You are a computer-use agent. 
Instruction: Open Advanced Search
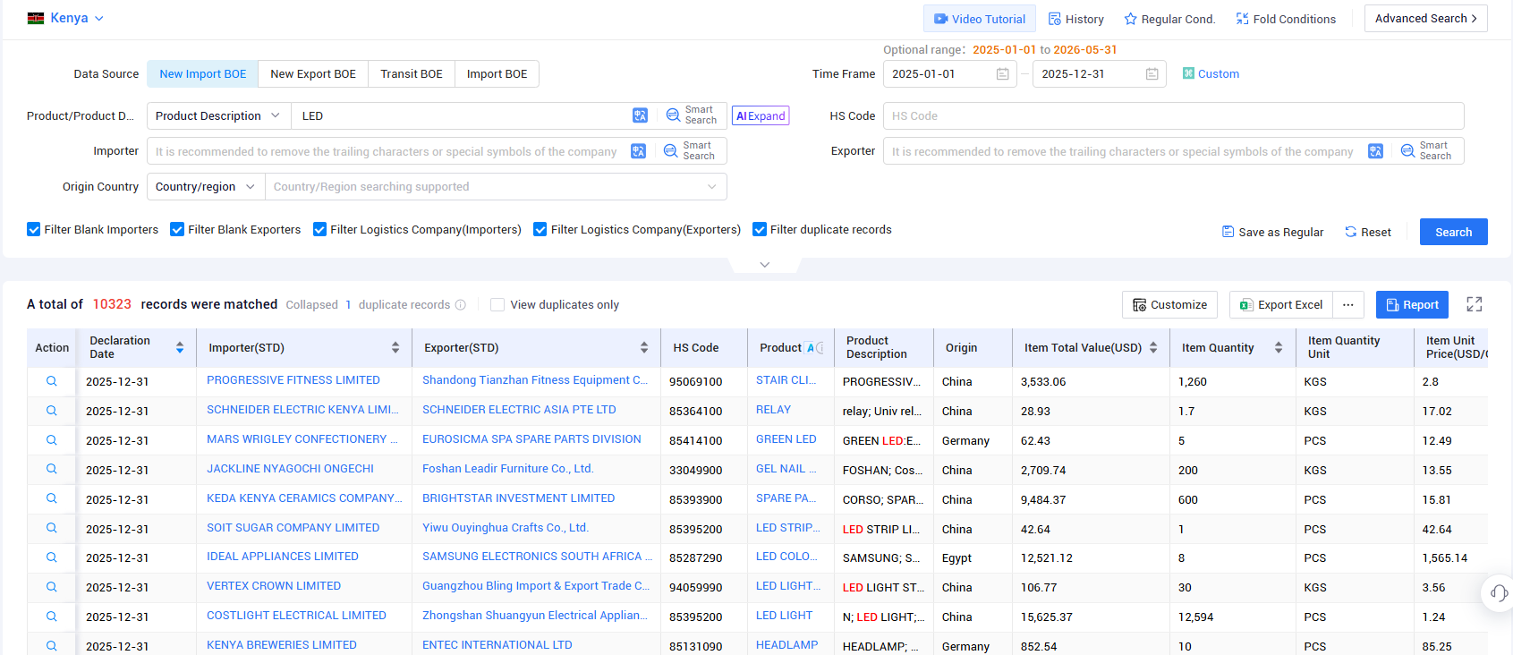tap(1426, 18)
